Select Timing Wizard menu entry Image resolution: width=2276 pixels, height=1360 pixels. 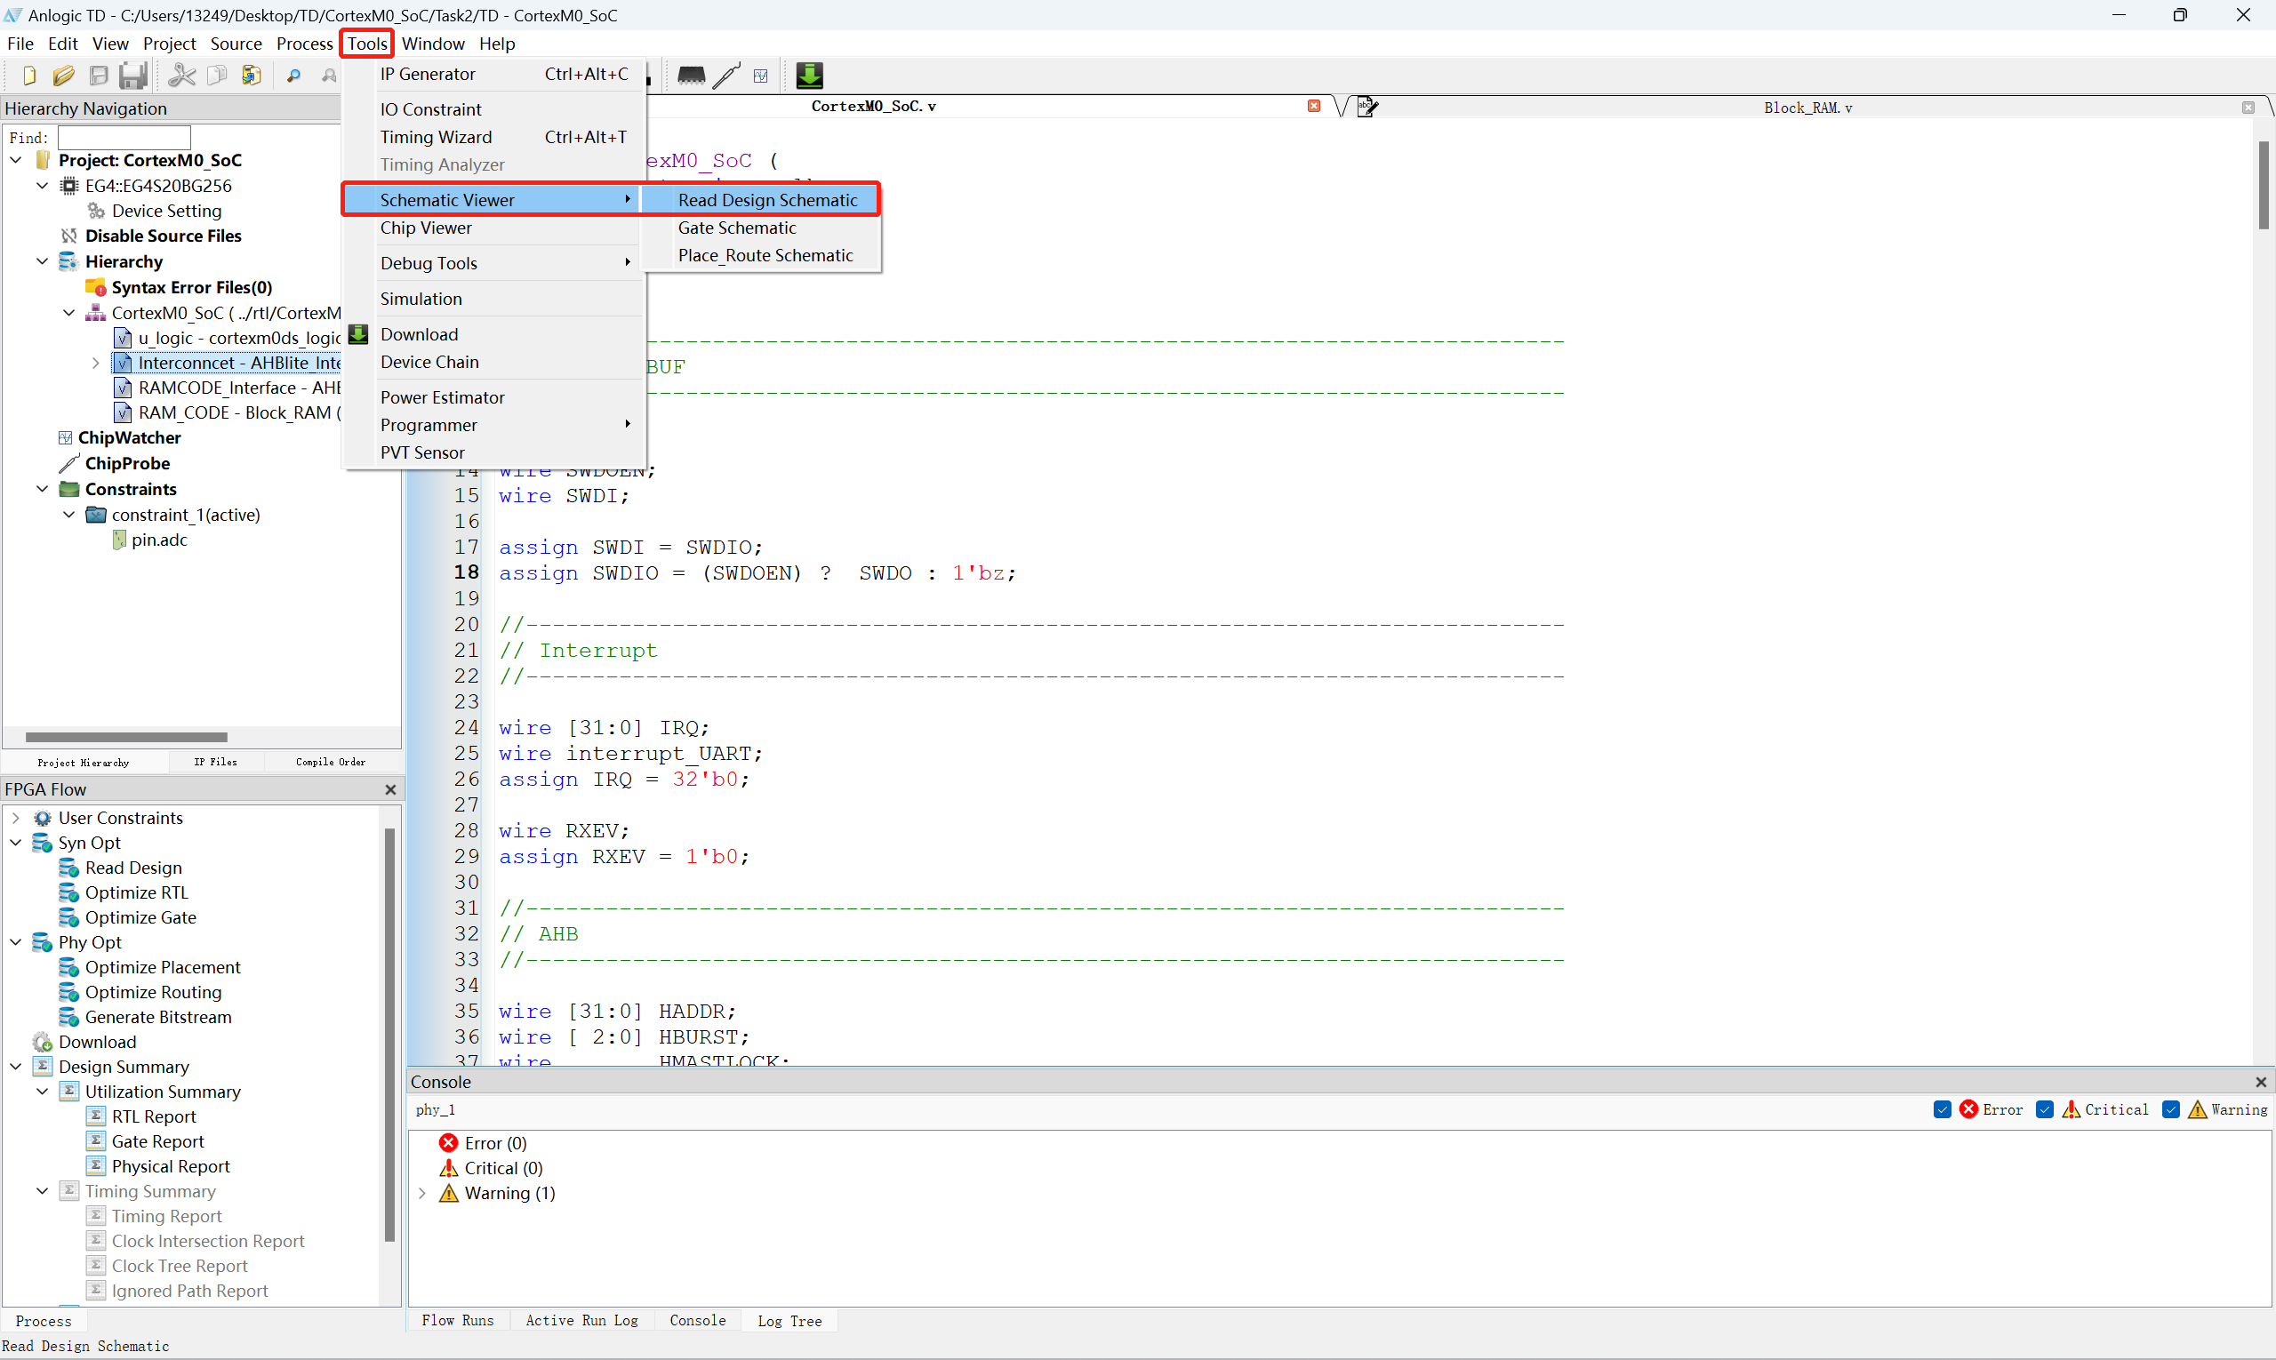tap(495, 137)
